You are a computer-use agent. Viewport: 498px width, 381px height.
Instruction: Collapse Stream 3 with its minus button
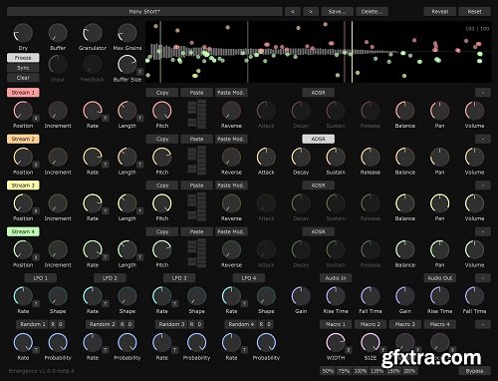pyautogui.click(x=483, y=186)
